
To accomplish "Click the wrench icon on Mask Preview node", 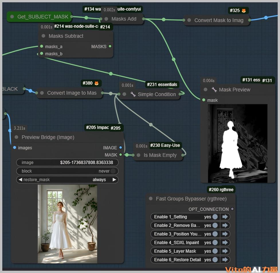I will pyautogui.click(x=214, y=90).
